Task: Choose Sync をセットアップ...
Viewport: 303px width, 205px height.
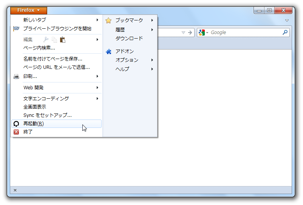Action: tap(56, 115)
